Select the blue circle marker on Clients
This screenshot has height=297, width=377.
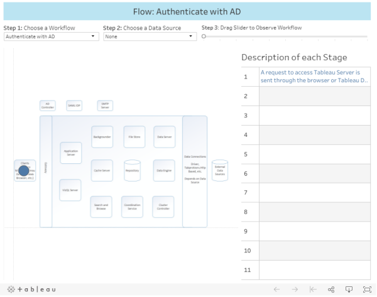click(24, 171)
